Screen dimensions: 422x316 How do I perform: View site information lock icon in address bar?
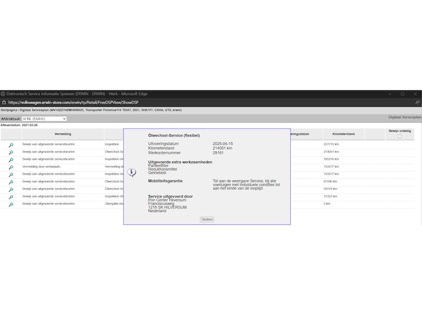click(x=4, y=103)
